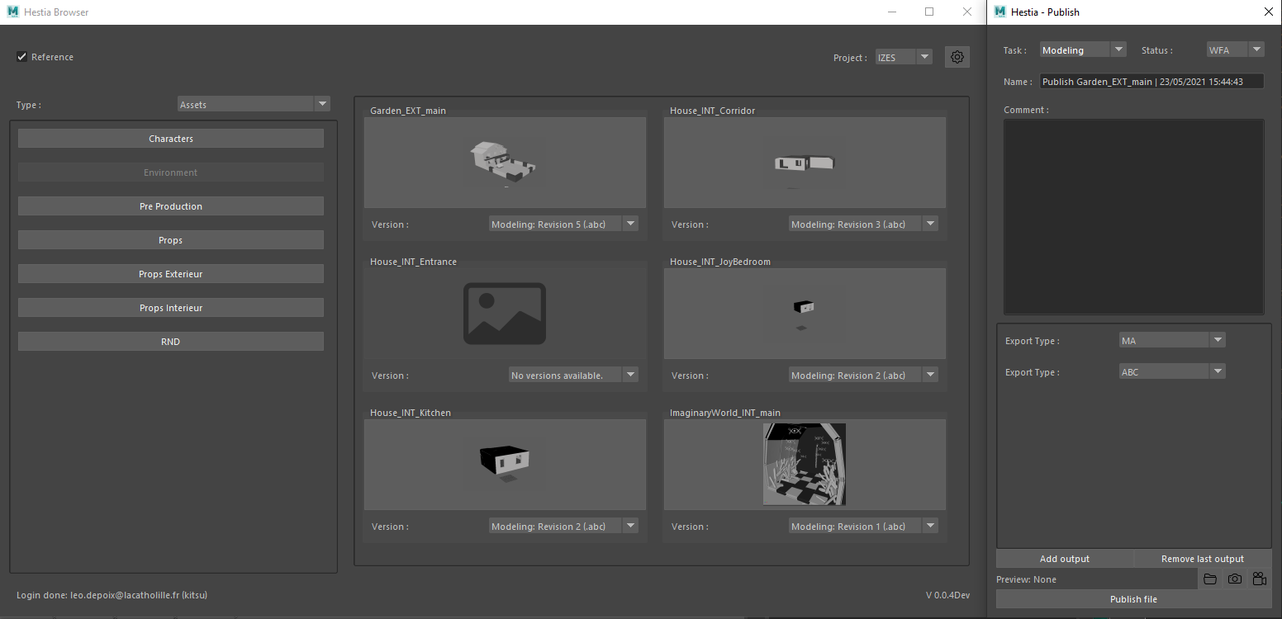Click the House_INT_Entrance placeholder image icon
Screen dimensions: 1282x619
click(x=504, y=314)
